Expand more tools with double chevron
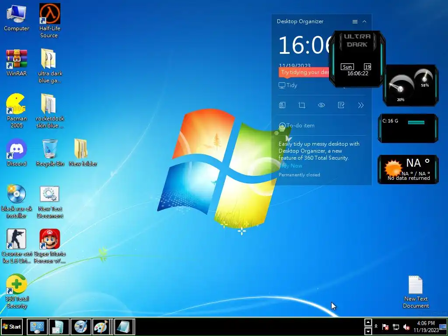 pos(360,105)
